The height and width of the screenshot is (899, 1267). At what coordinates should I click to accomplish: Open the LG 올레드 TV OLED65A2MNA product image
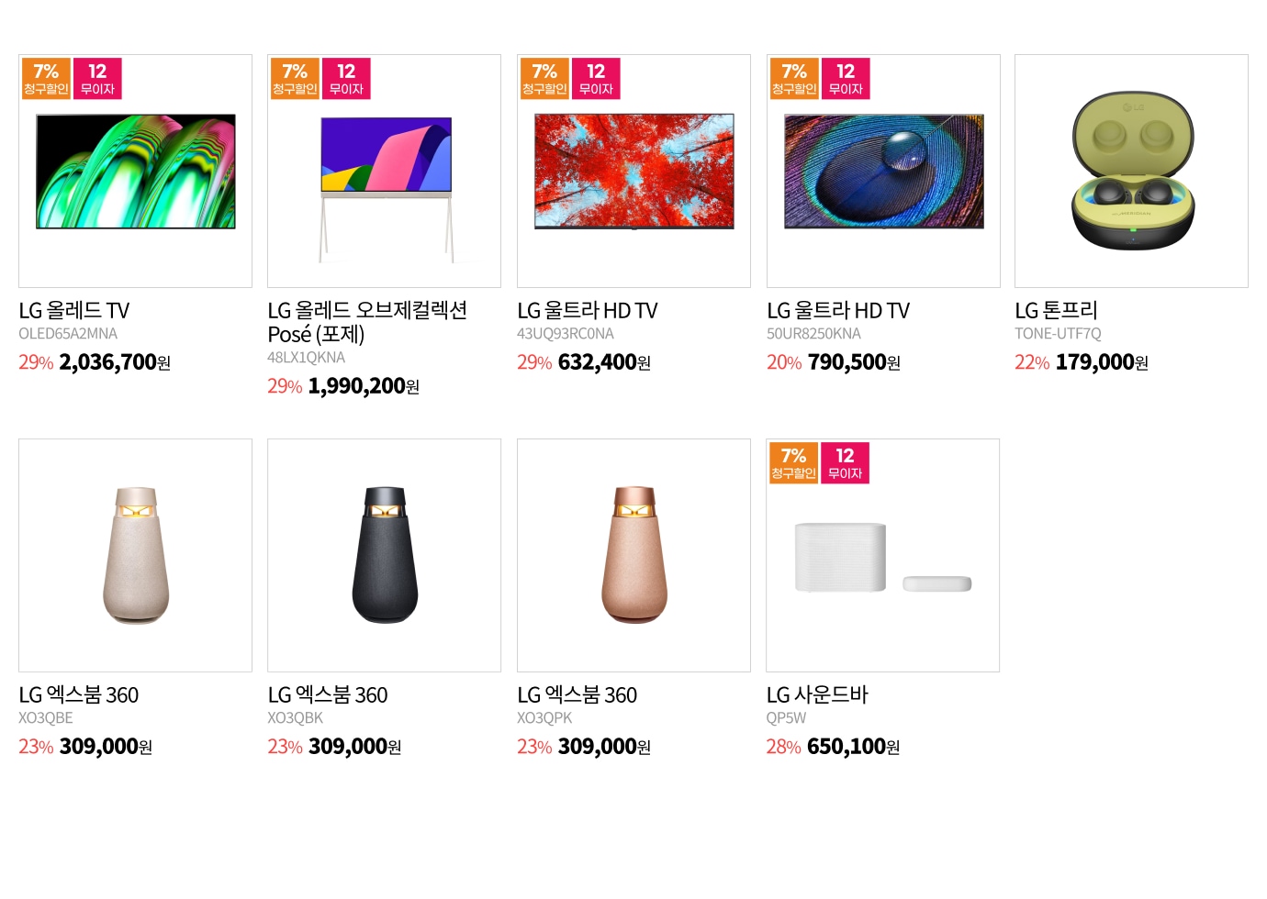click(135, 172)
